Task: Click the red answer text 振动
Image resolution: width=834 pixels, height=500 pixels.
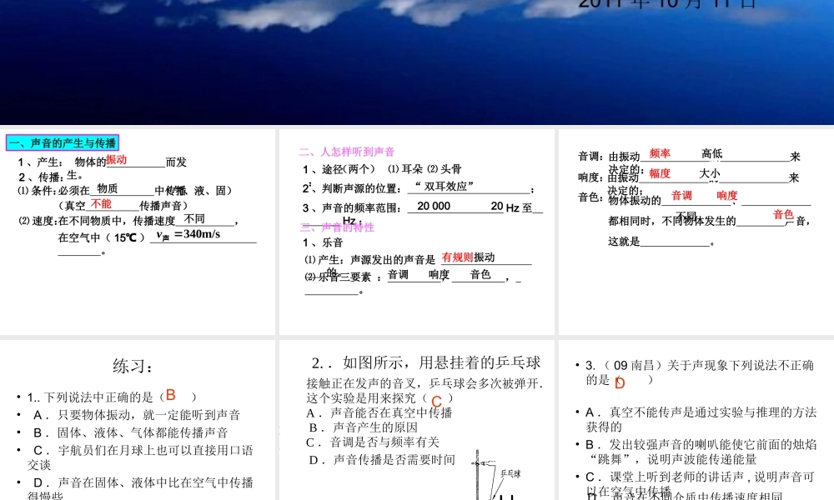Action: (x=116, y=158)
